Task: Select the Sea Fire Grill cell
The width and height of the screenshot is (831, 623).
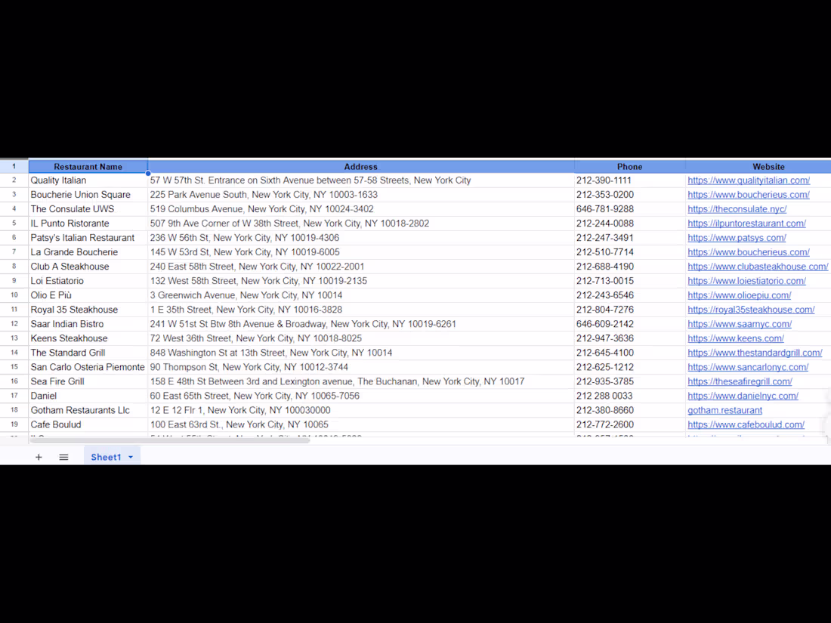Action: 88,381
